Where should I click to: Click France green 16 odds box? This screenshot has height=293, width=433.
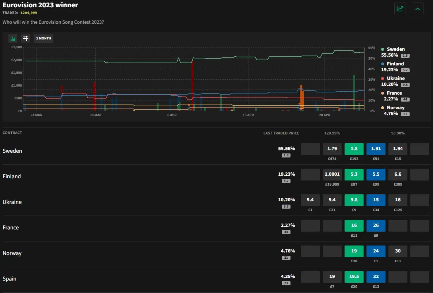click(x=354, y=226)
